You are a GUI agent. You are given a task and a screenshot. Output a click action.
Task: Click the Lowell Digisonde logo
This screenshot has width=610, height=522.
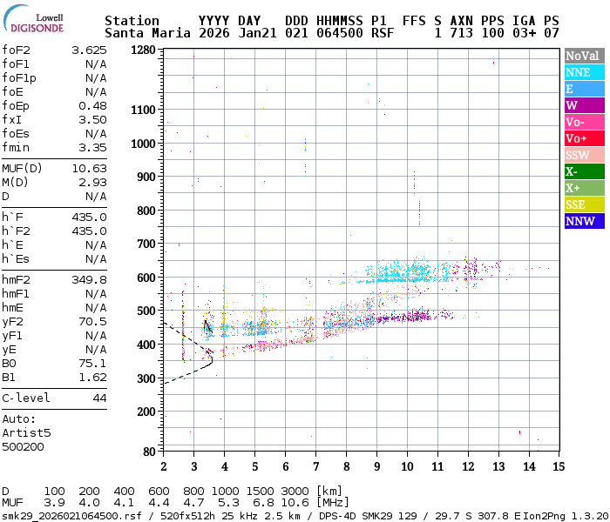click(x=34, y=18)
